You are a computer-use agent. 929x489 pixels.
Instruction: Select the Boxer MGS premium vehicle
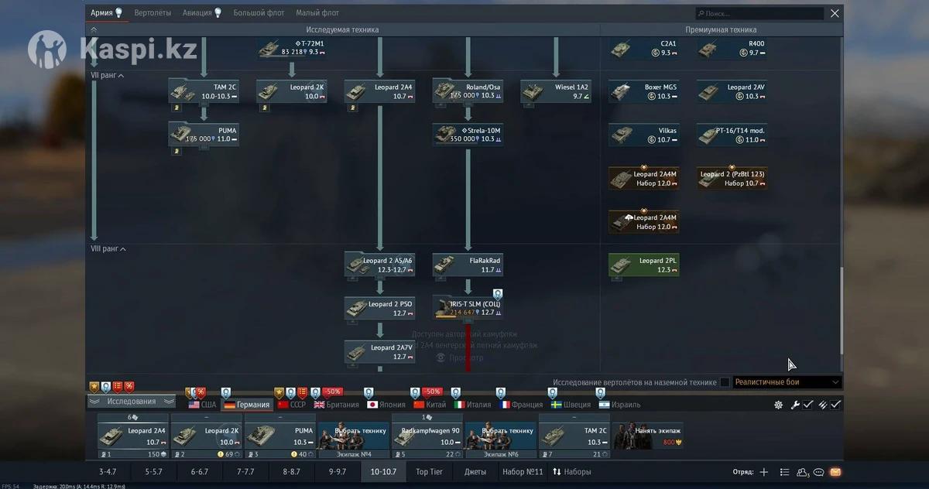coord(644,91)
